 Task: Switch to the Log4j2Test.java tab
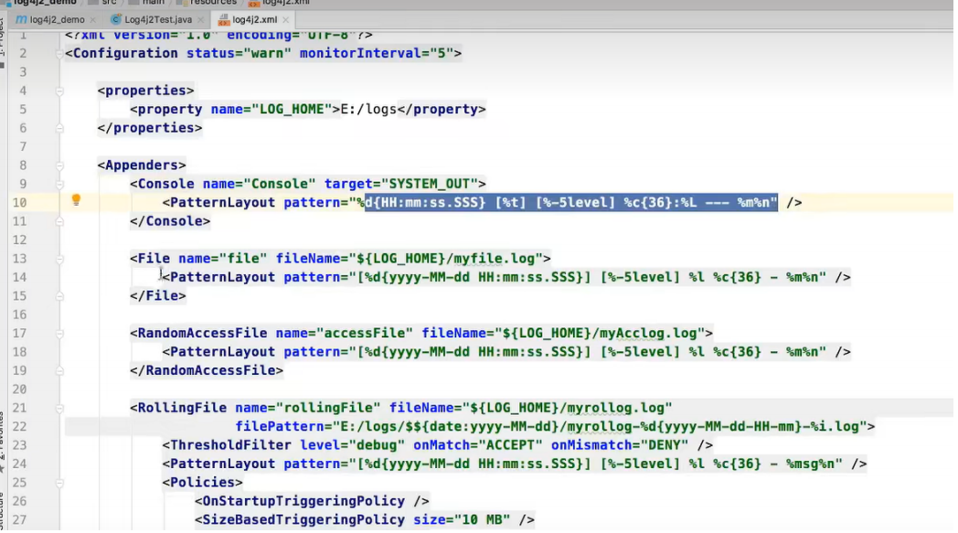click(158, 19)
